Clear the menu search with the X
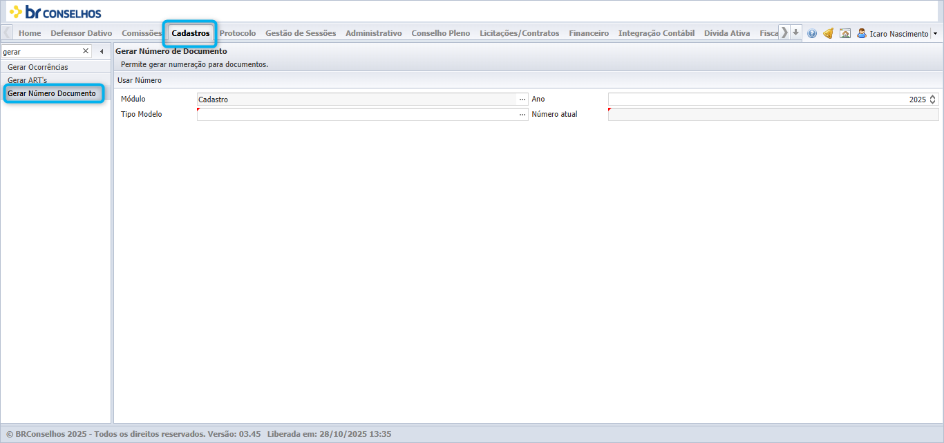The height and width of the screenshot is (443, 944). [x=86, y=51]
